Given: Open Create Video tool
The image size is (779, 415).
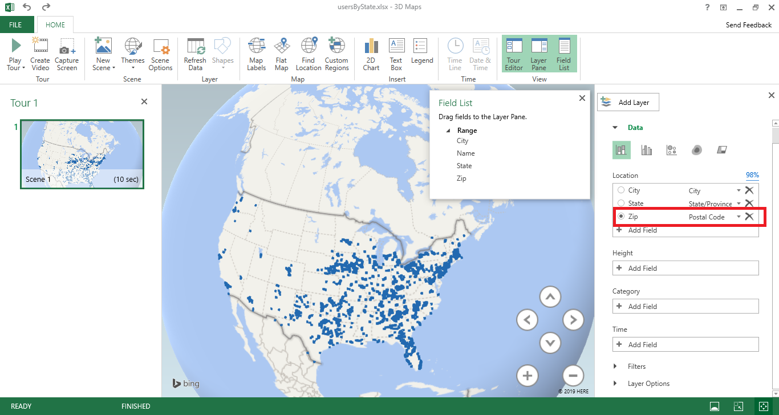Looking at the screenshot, I should (x=40, y=54).
